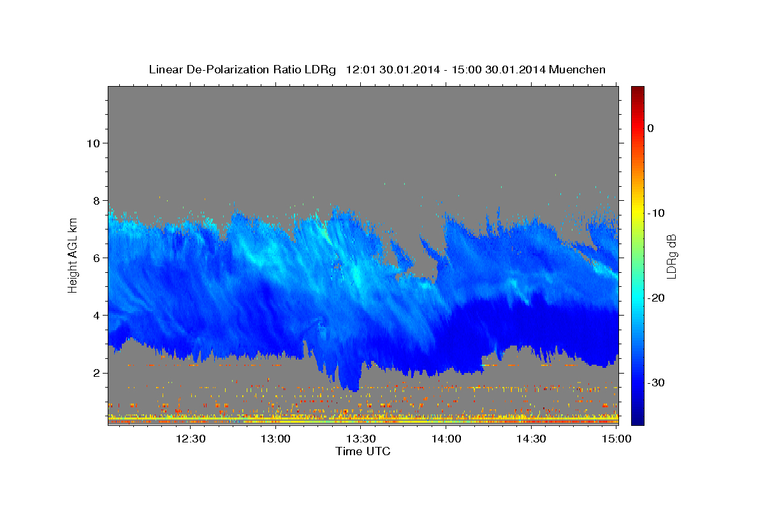Image resolution: width=765 pixels, height=510 pixels.
Task: Click the '14:30' time axis label
Action: (532, 439)
